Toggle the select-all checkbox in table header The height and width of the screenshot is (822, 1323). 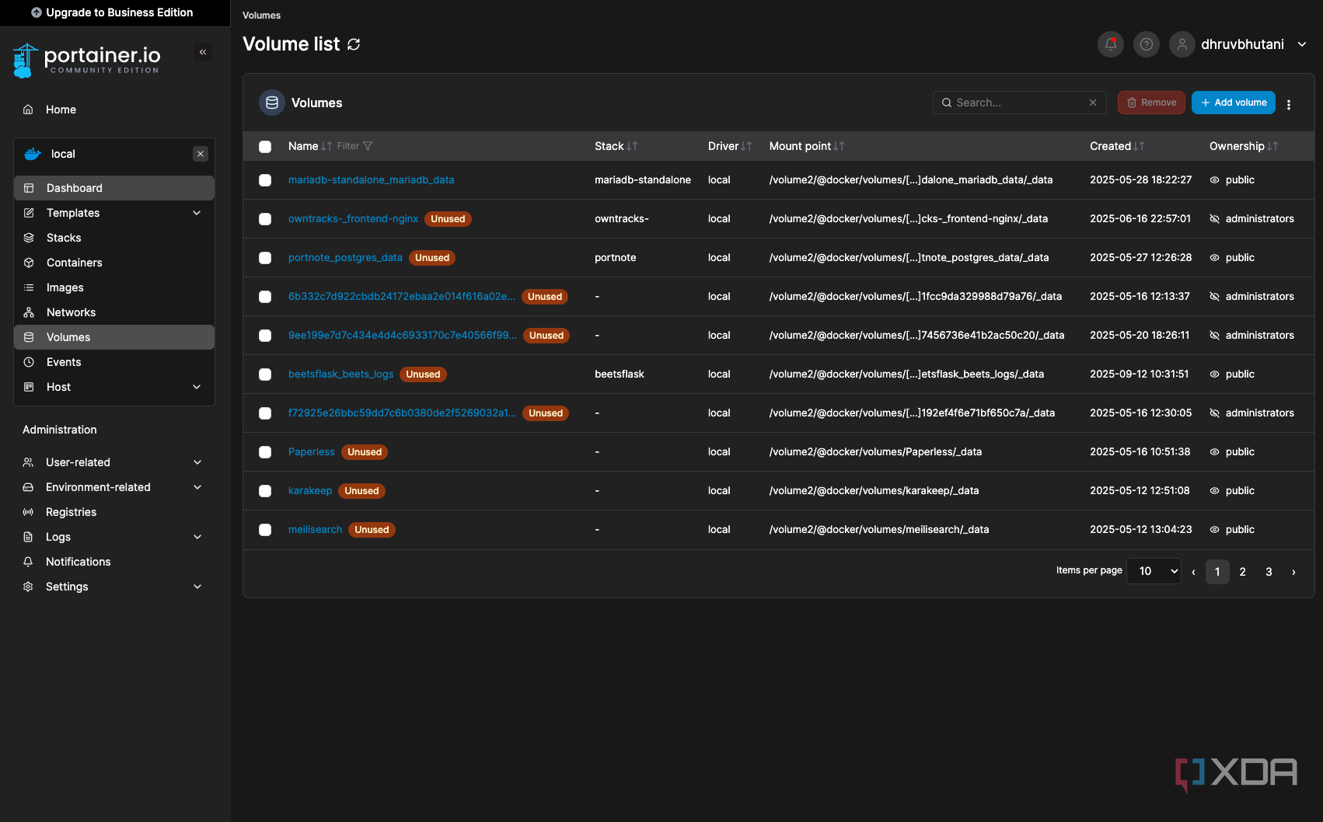265,147
